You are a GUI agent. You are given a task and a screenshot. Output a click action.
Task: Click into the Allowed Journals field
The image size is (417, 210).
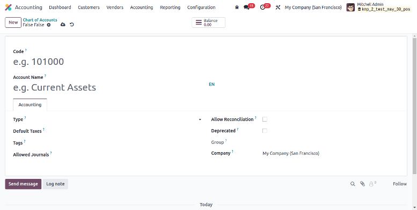[x=133, y=154]
